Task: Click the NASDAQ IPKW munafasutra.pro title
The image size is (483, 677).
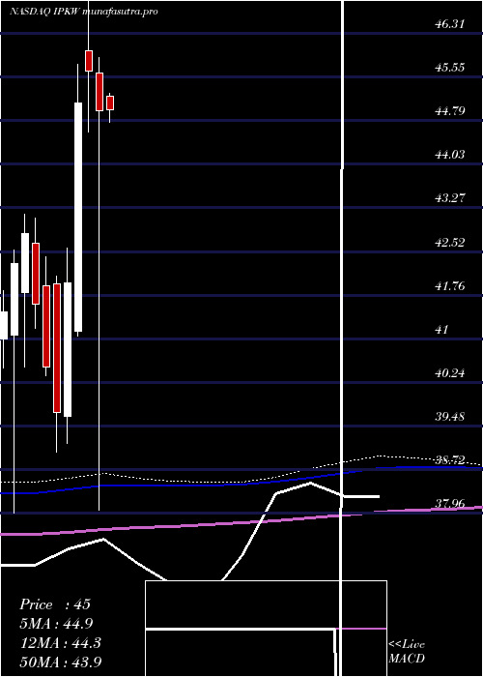Action: pyautogui.click(x=84, y=12)
